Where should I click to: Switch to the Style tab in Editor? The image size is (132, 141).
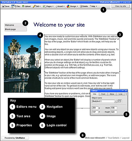tap(112, 94)
